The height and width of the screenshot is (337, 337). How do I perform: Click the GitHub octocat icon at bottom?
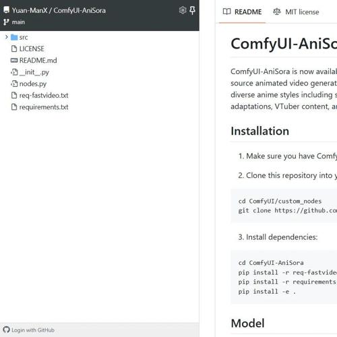pyautogui.click(x=6, y=330)
